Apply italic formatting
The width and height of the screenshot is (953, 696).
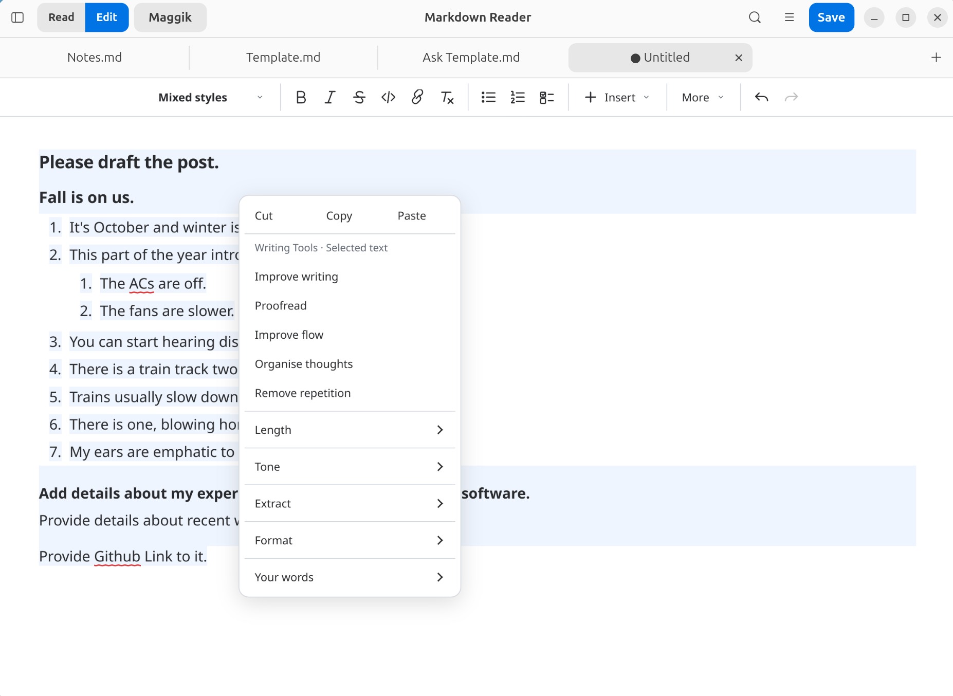[x=330, y=97]
